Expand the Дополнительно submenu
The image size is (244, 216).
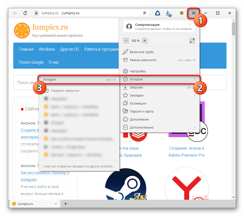[194, 127]
